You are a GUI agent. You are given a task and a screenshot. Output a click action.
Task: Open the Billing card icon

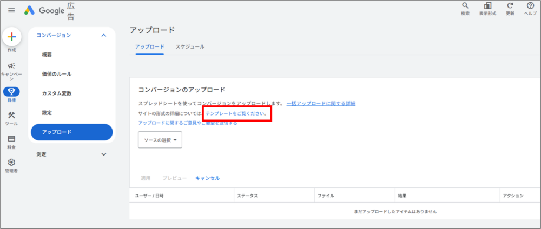click(x=11, y=139)
